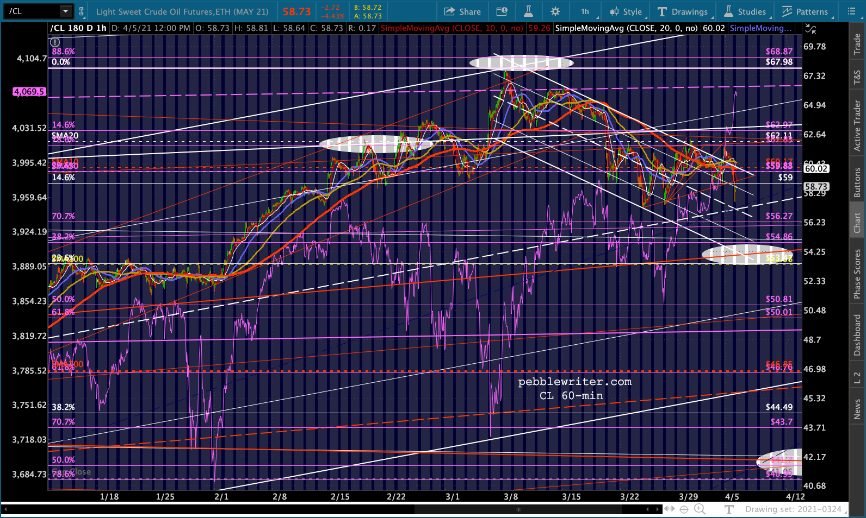Click the zoom in magnifier icon
Viewport: 866px width, 518px height.
(700, 509)
